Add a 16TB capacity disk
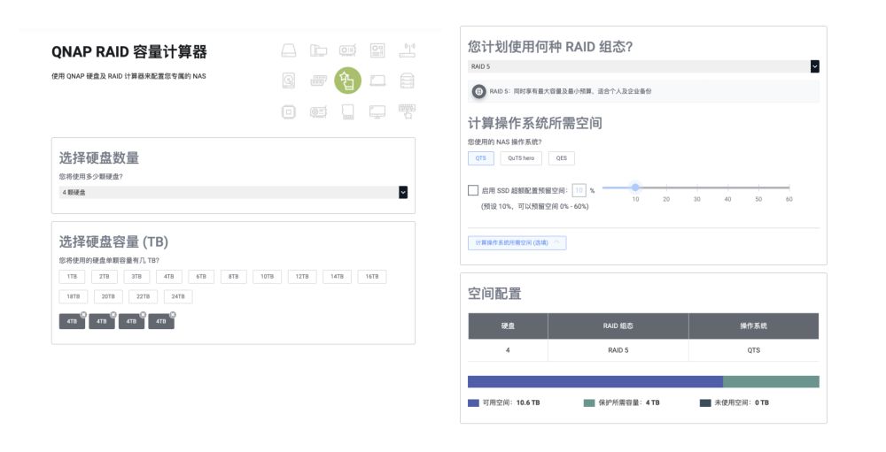The height and width of the screenshot is (452, 886). 372,277
